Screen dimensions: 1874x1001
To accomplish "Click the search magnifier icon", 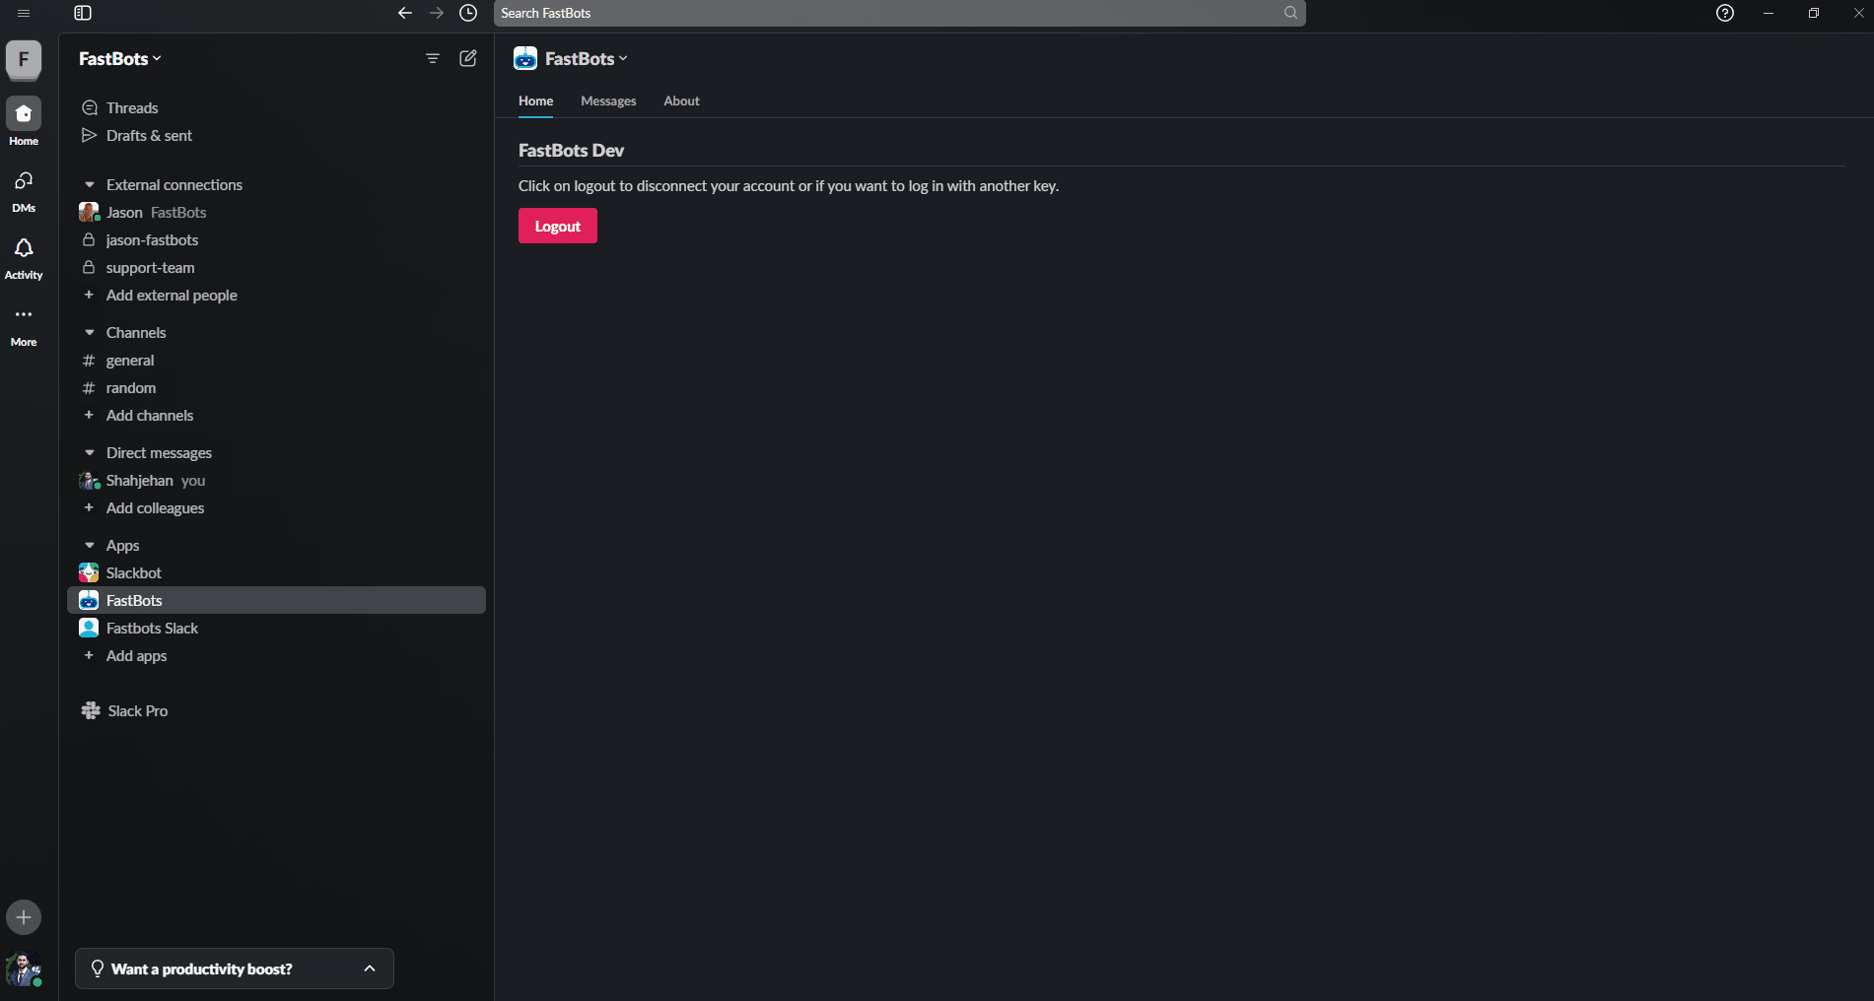I will pos(1290,13).
